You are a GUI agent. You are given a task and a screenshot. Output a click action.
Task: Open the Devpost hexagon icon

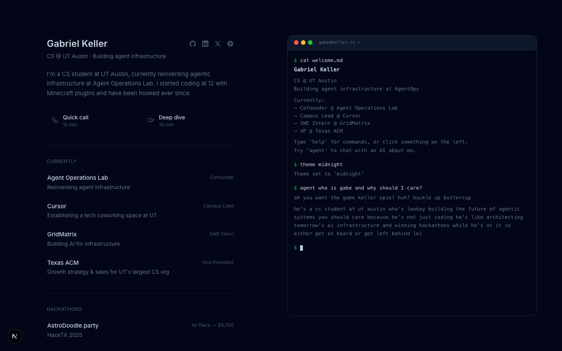click(230, 44)
